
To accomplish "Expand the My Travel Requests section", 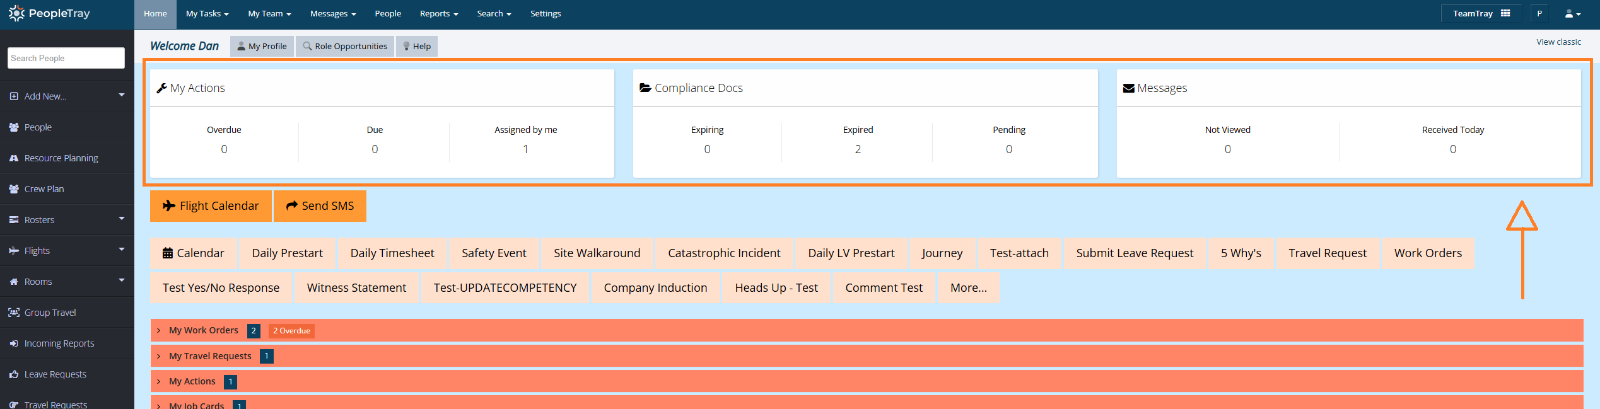I will pos(867,356).
